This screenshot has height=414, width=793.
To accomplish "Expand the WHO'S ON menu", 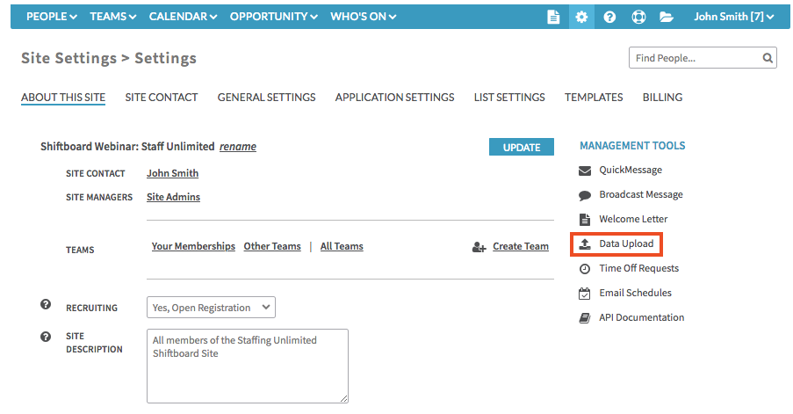I will (363, 17).
